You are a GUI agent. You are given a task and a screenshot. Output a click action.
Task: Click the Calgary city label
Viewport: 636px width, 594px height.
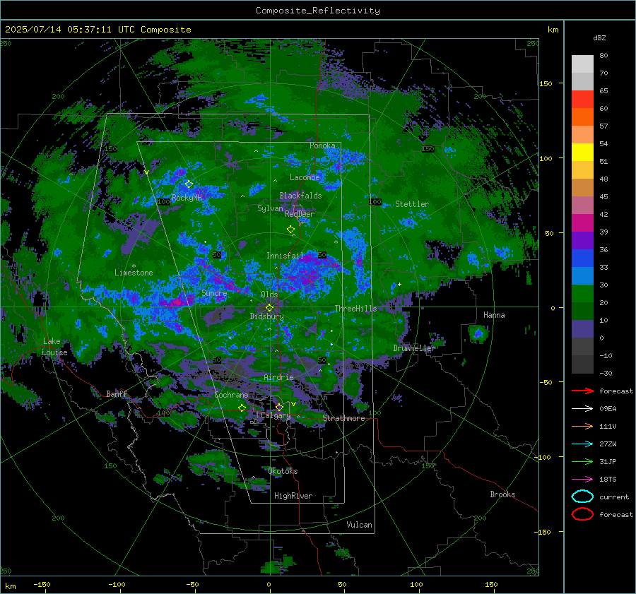(276, 415)
